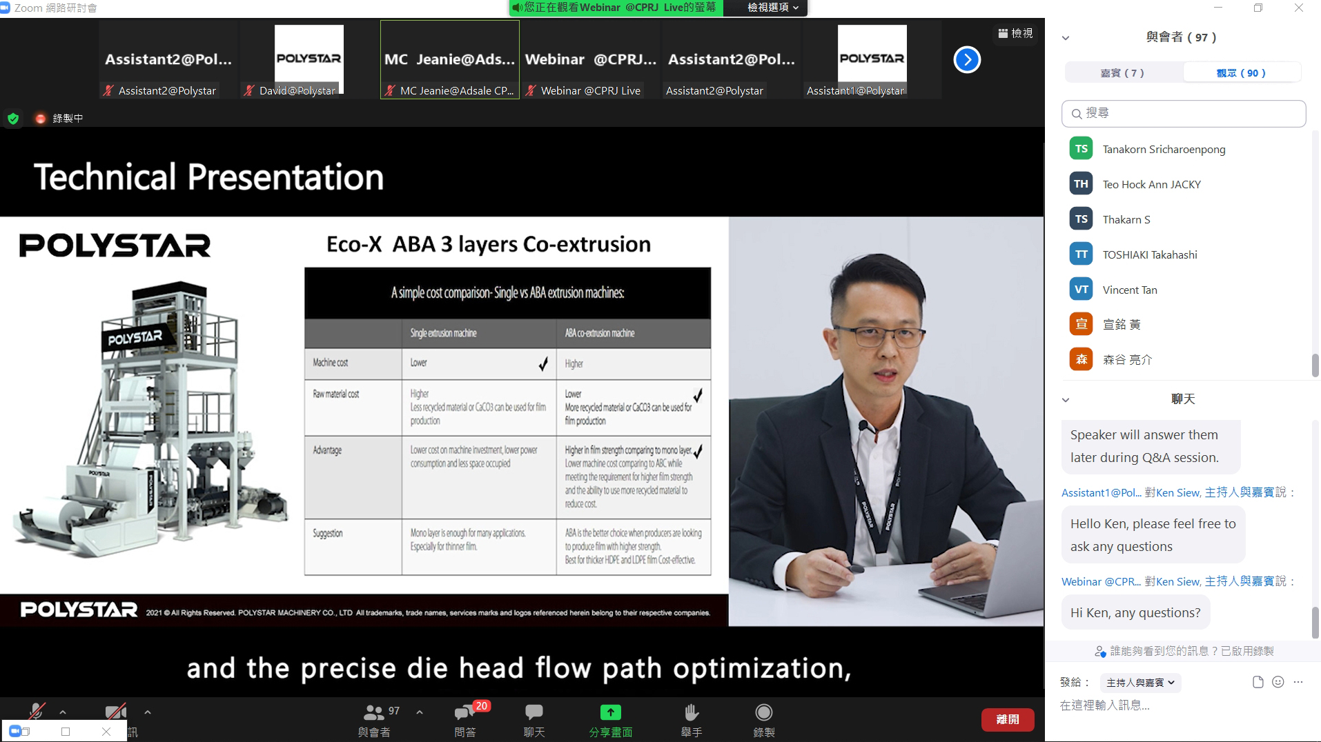Click TT avatar of TOSHIAKI Takahashi
Screen dimensions: 1321x742
pos(1081,254)
